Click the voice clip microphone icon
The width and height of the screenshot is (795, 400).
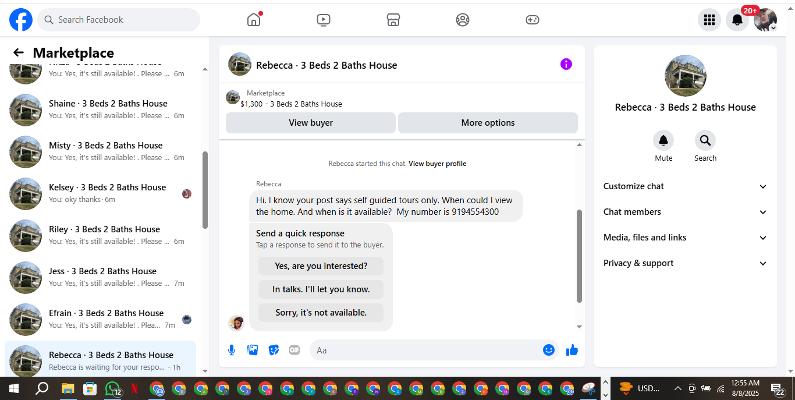click(232, 350)
